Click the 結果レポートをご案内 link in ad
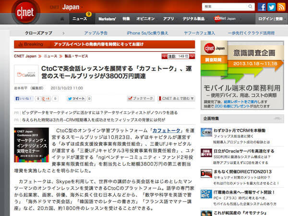 coord(240,102)
